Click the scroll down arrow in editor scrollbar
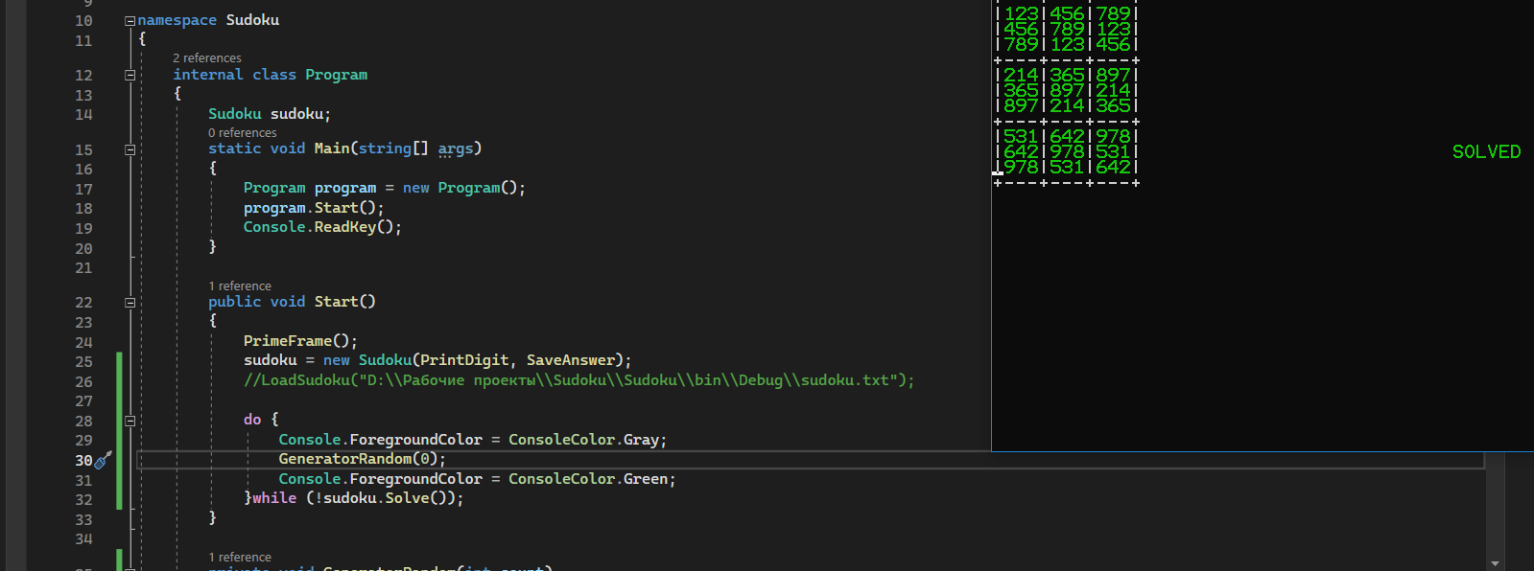The width and height of the screenshot is (1534, 571). [1495, 563]
